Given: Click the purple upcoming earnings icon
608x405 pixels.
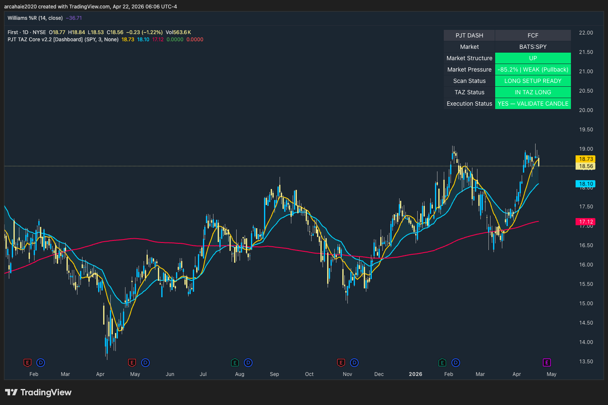Looking at the screenshot, I should pos(547,362).
